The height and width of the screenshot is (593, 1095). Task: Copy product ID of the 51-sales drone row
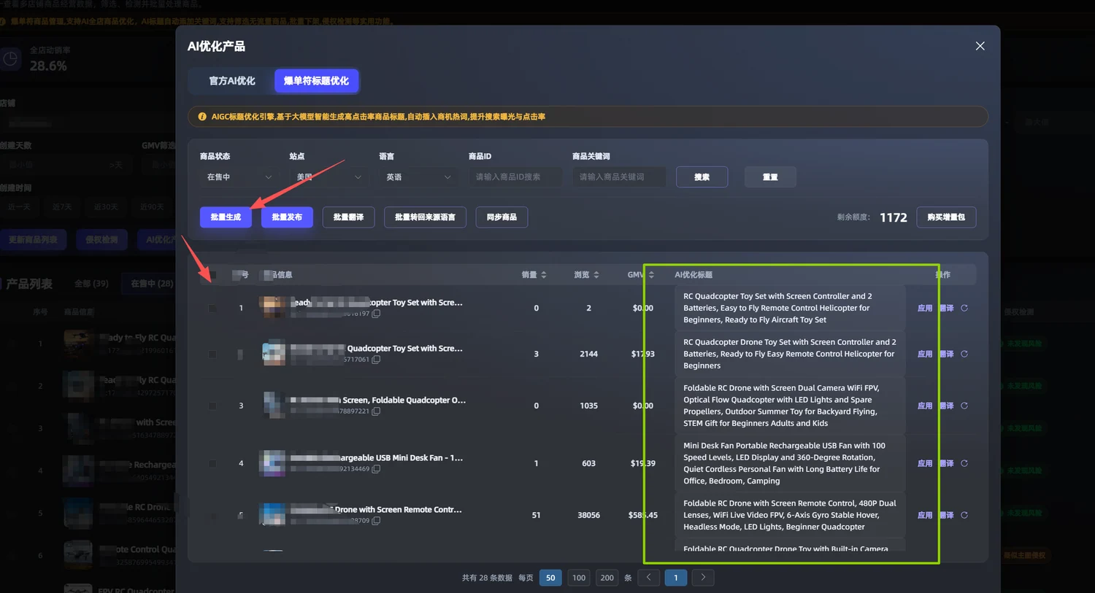coord(376,521)
